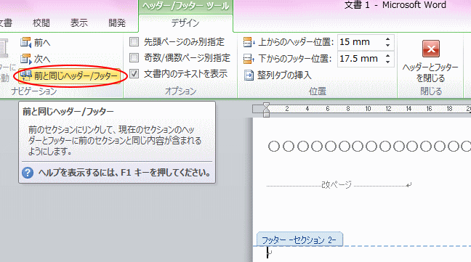Viewport: 471px width, 262px height.
Task: Click the 整列タブの挿入 icon
Action: (x=249, y=75)
